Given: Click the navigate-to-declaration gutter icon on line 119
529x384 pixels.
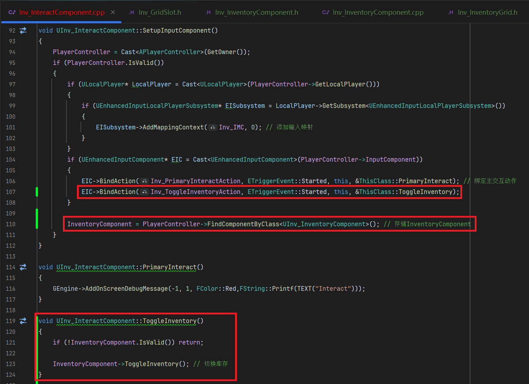Looking at the screenshot, I should (x=23, y=321).
